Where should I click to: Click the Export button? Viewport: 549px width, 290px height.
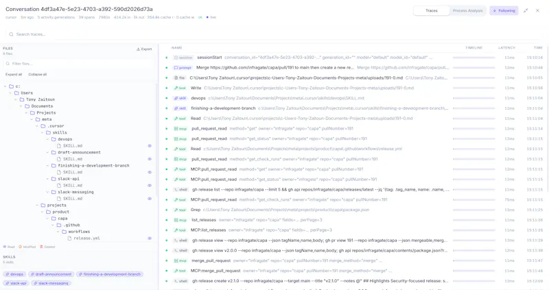(144, 49)
